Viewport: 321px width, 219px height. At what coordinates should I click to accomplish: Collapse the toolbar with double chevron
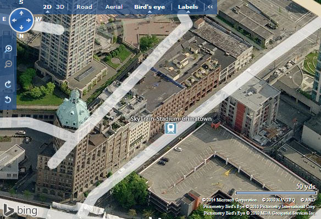point(211,7)
